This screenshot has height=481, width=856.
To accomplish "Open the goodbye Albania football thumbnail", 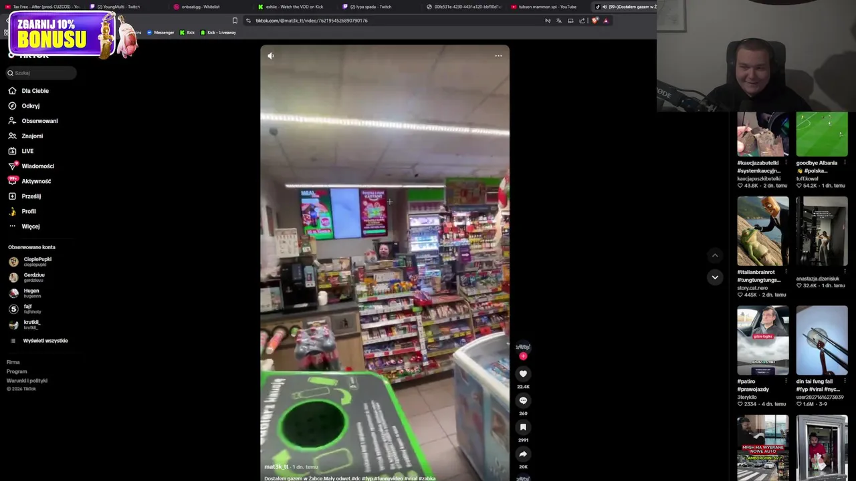I will point(822,134).
